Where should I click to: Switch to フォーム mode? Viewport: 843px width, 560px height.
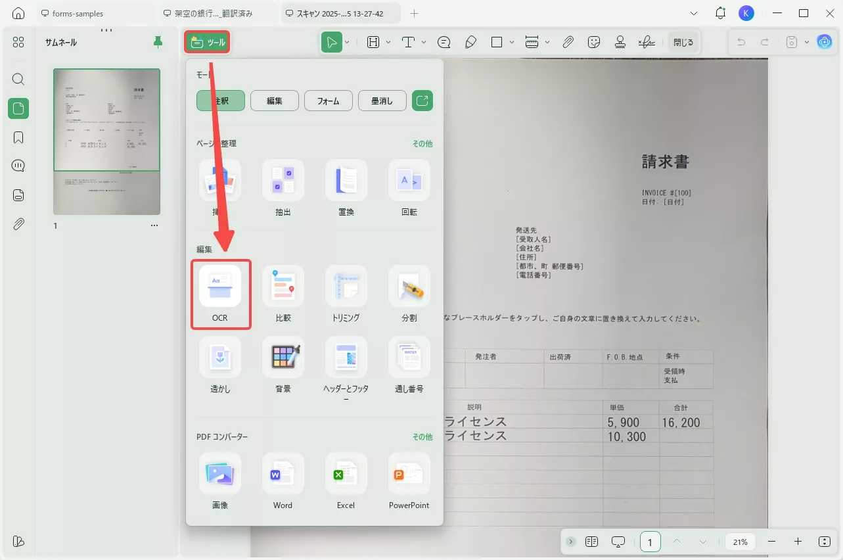328,100
